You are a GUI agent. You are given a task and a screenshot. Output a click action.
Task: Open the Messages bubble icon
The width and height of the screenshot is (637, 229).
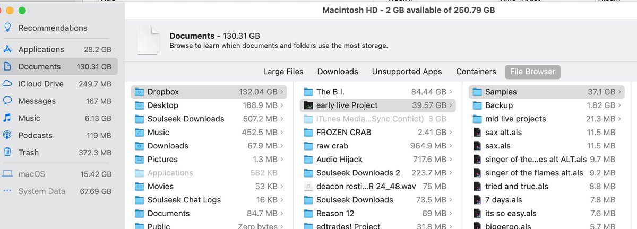tap(7, 101)
